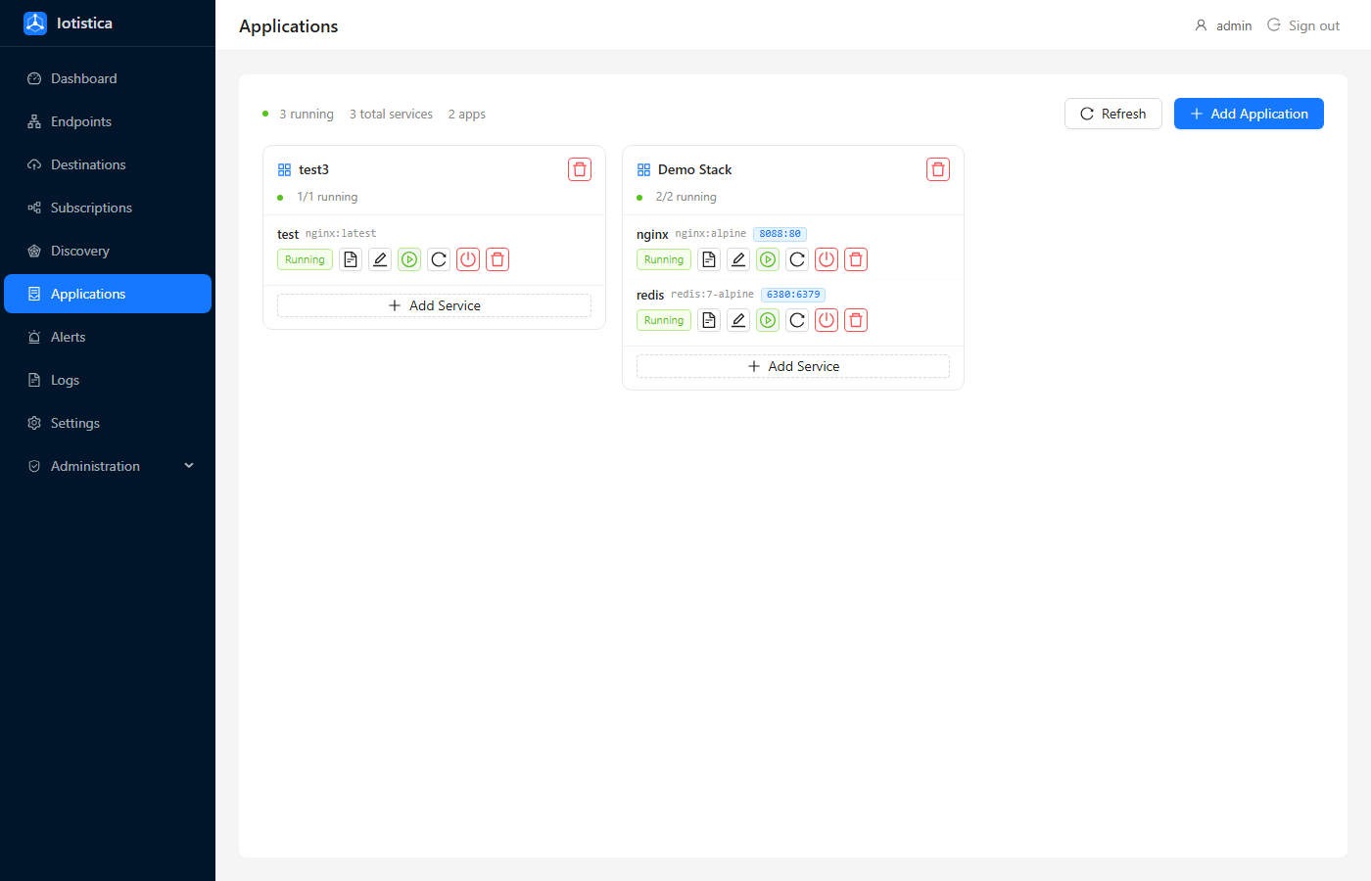1371x881 pixels.
Task: View logs for the nginx service
Action: pos(709,259)
